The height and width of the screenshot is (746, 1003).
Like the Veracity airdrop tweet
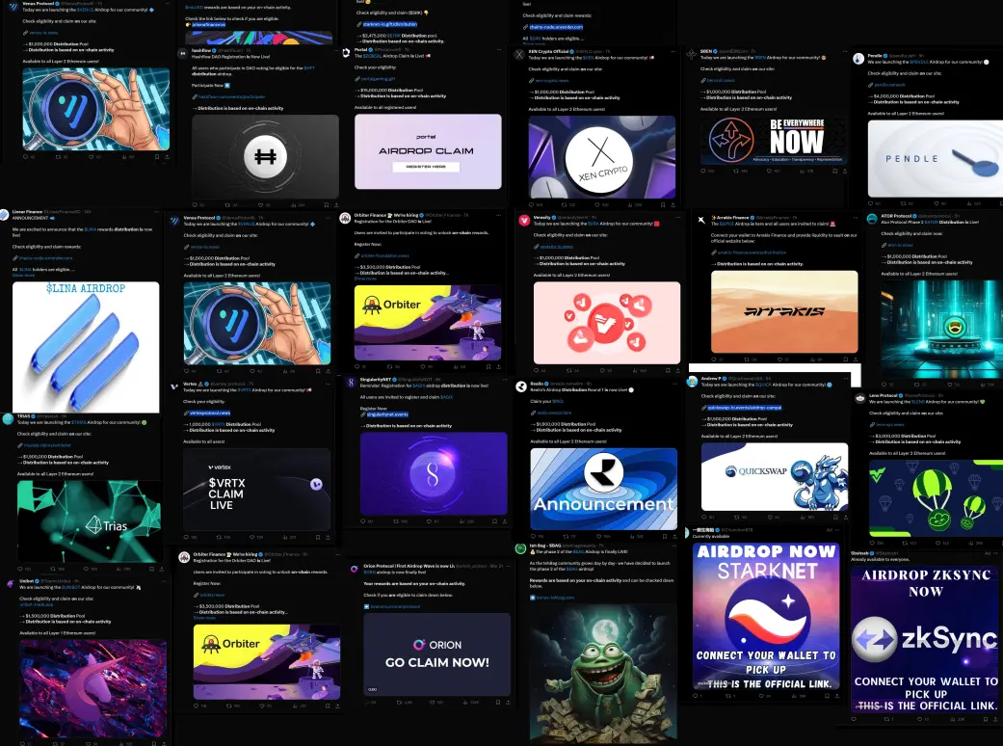(601, 370)
